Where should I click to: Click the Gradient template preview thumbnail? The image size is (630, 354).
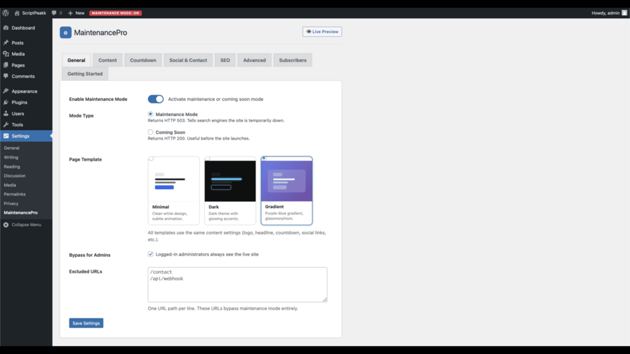coord(286,182)
